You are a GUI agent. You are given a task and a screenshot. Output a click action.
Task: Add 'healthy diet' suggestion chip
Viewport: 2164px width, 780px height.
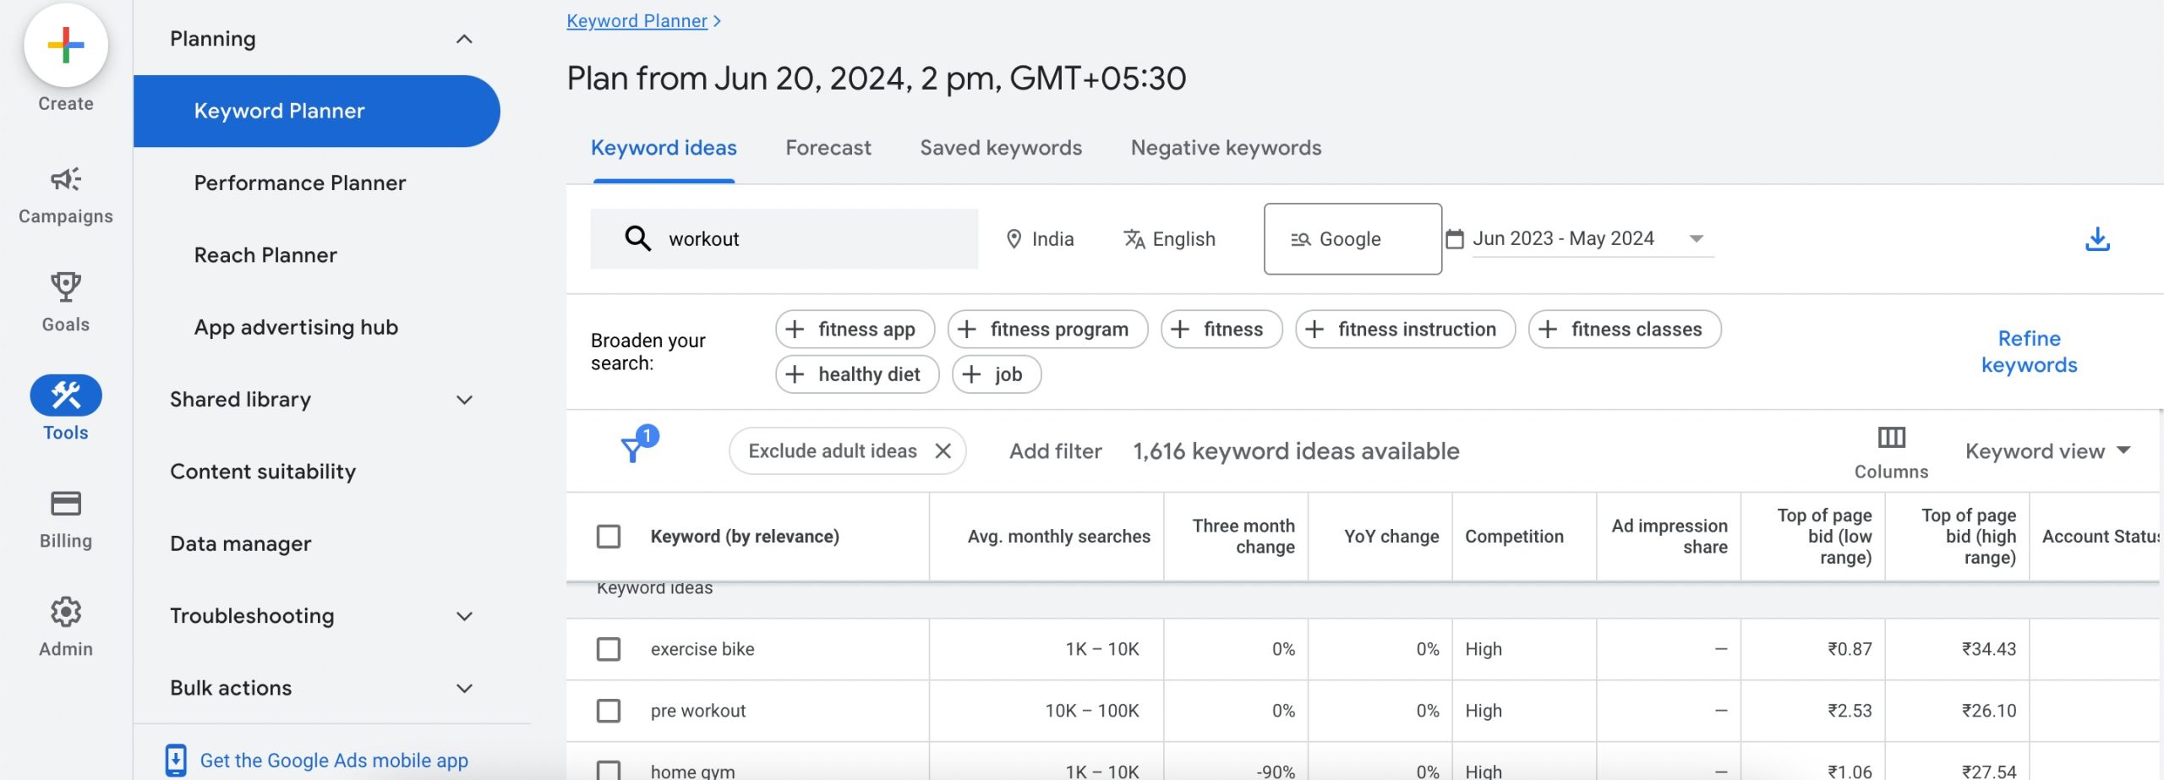click(x=857, y=374)
